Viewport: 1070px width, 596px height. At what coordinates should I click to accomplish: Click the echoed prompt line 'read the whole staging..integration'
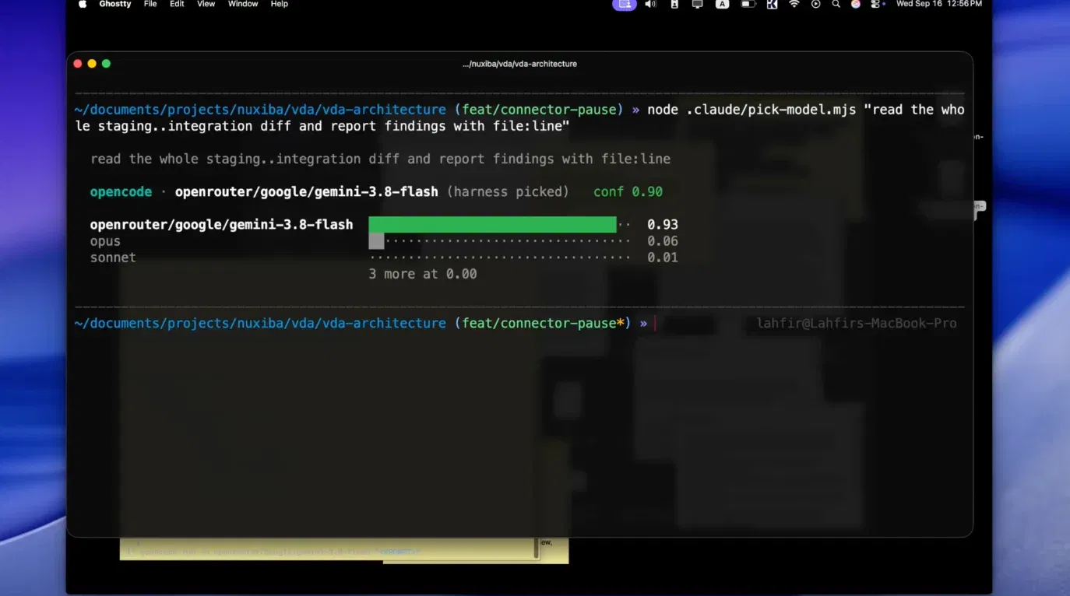pyautogui.click(x=380, y=159)
